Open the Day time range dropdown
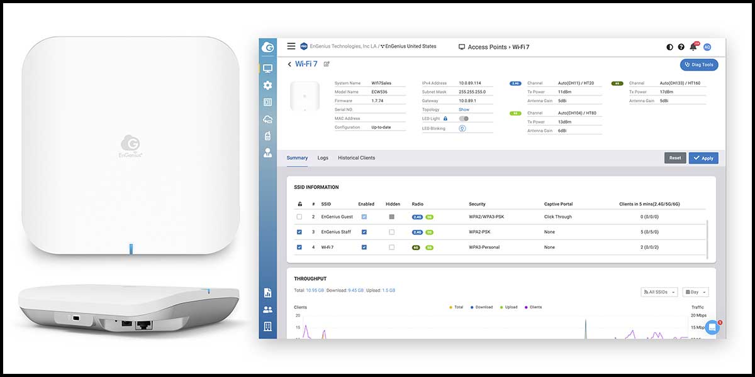This screenshot has height=377, width=755. point(695,292)
